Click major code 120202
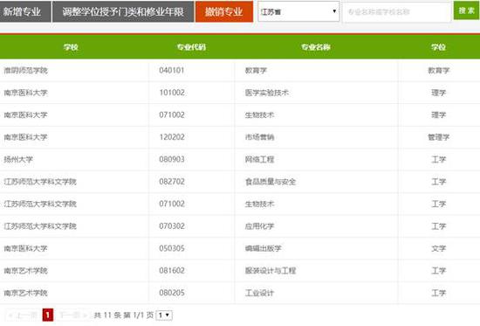The height and width of the screenshot is (326, 480). coord(172,137)
